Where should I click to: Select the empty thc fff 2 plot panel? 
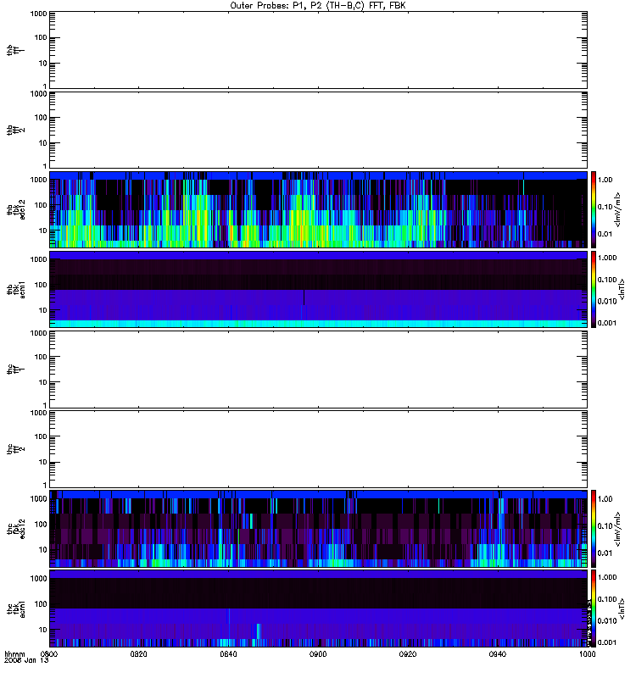318,449
